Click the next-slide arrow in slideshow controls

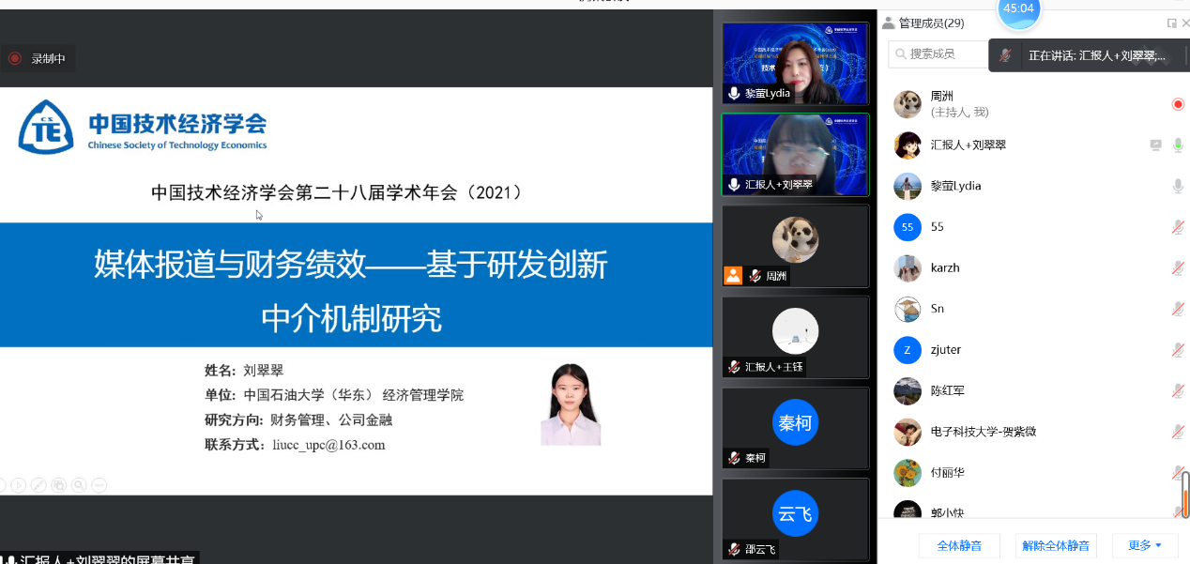pos(18,485)
